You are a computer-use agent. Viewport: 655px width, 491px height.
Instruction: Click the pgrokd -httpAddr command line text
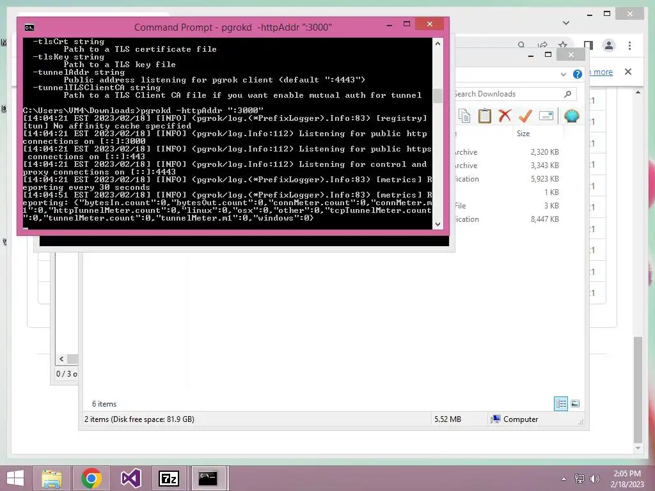(202, 110)
